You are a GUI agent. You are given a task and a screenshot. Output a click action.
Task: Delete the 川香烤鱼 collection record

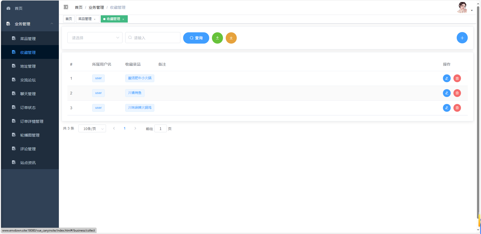click(457, 93)
